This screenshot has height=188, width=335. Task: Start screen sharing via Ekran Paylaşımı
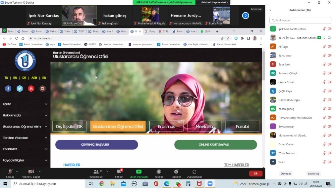tap(139, 173)
